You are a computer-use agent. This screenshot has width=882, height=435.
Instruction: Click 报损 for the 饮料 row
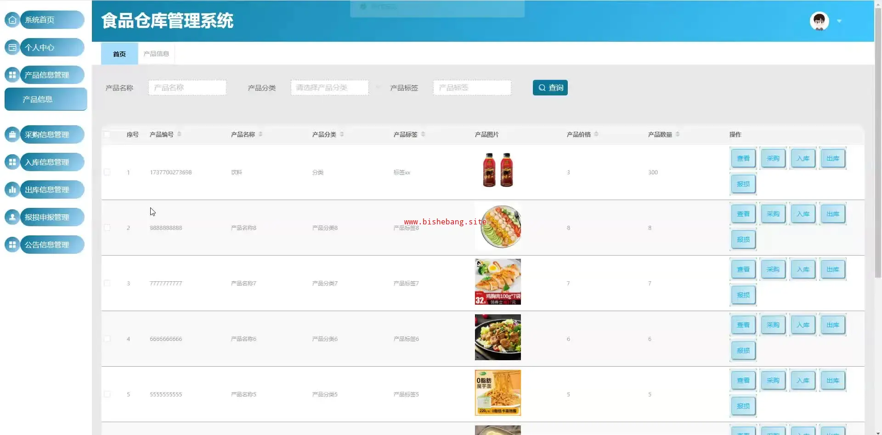tap(743, 184)
